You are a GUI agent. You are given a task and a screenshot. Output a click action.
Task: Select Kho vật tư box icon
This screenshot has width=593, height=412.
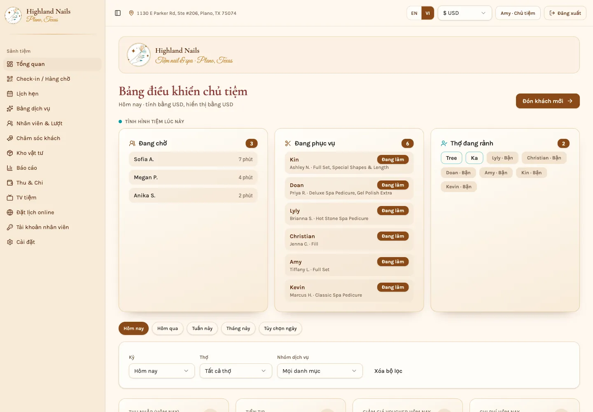[10, 153]
